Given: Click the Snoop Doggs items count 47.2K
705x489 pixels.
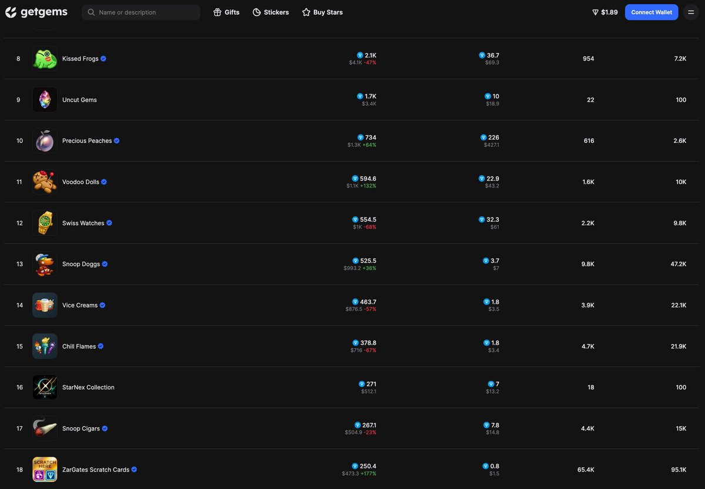Looking at the screenshot, I should [x=679, y=264].
